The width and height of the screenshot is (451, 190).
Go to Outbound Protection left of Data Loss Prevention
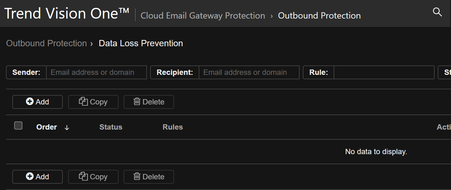46,43
